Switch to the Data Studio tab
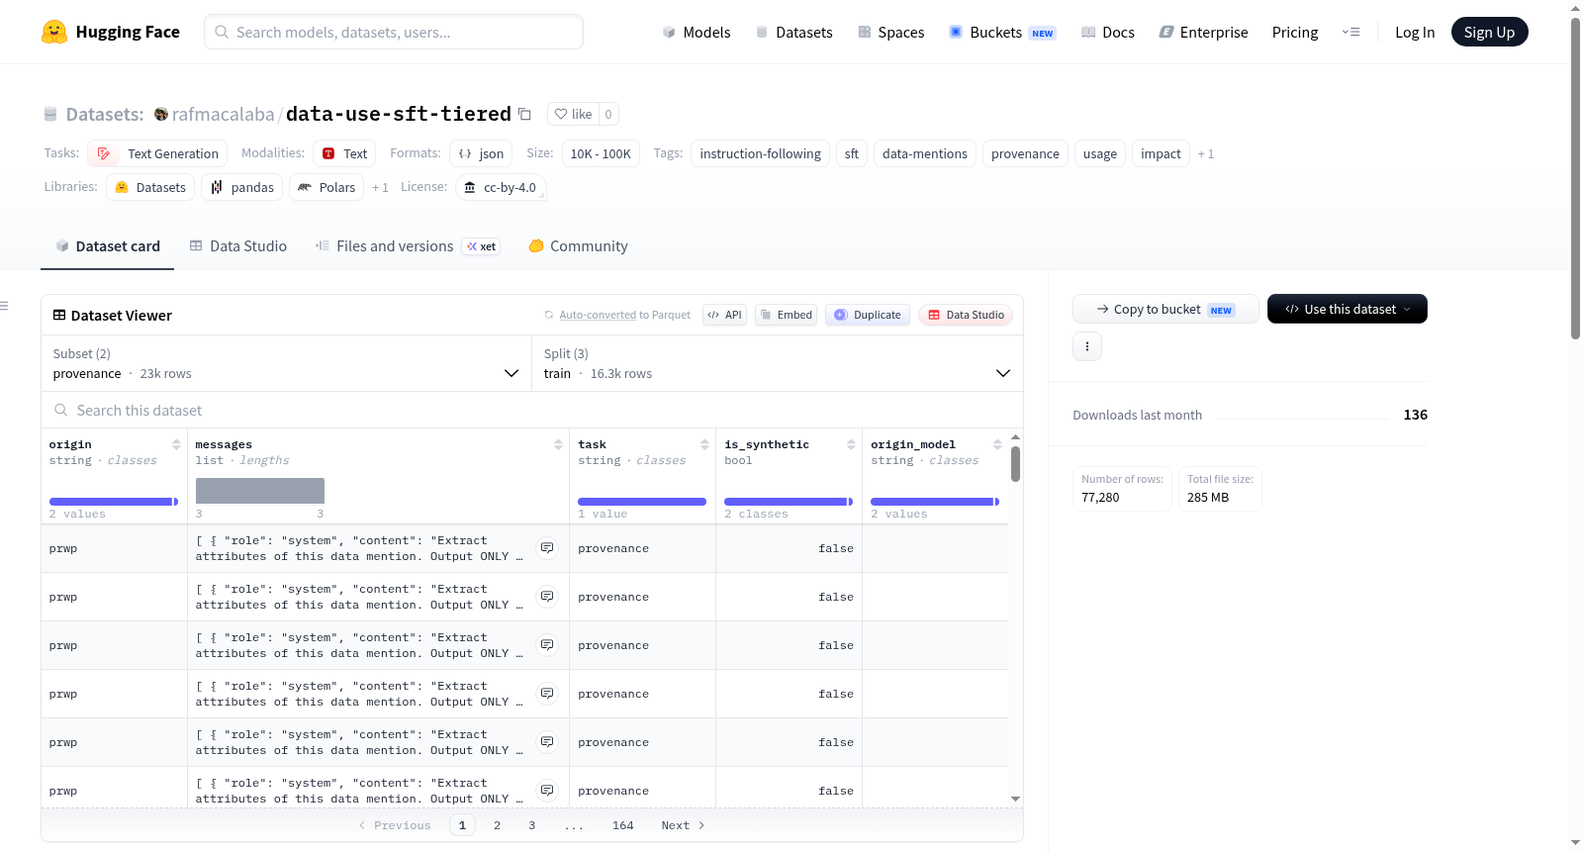The height and width of the screenshot is (852, 1583). click(x=238, y=245)
